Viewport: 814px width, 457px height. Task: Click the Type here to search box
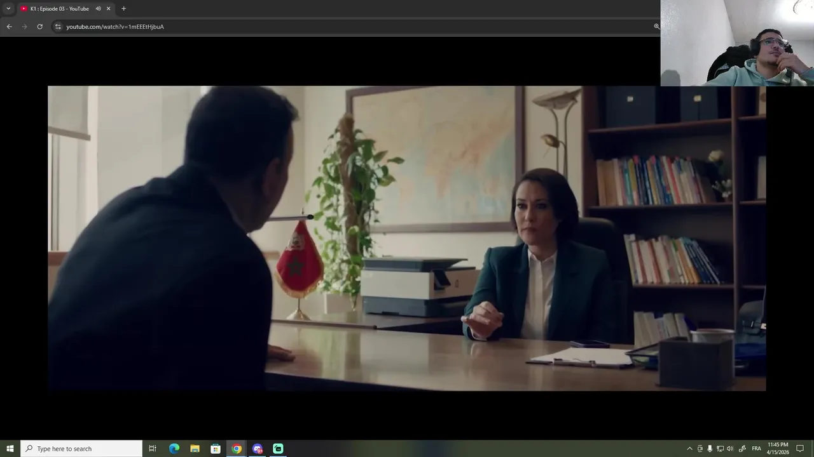point(81,449)
